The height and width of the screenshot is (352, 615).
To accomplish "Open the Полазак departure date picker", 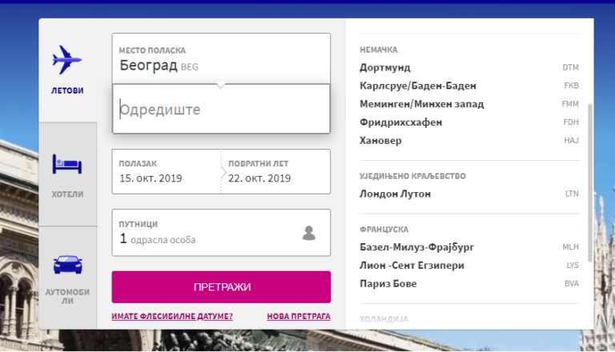I will pyautogui.click(x=167, y=172).
